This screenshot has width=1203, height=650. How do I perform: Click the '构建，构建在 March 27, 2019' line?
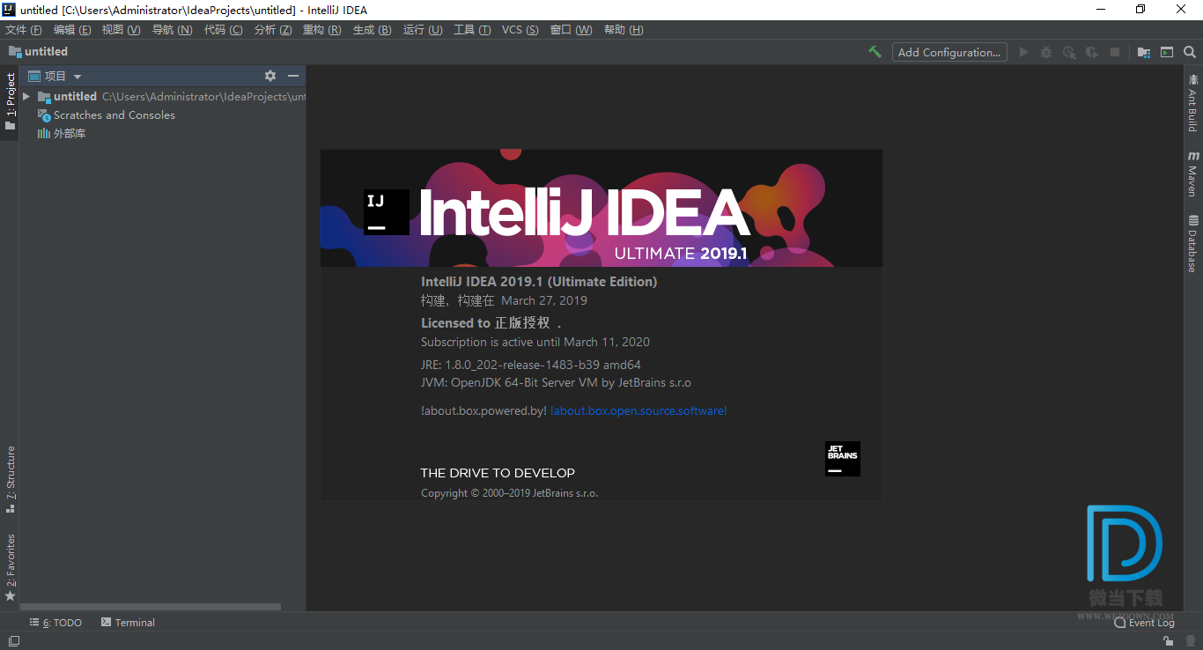(x=504, y=300)
